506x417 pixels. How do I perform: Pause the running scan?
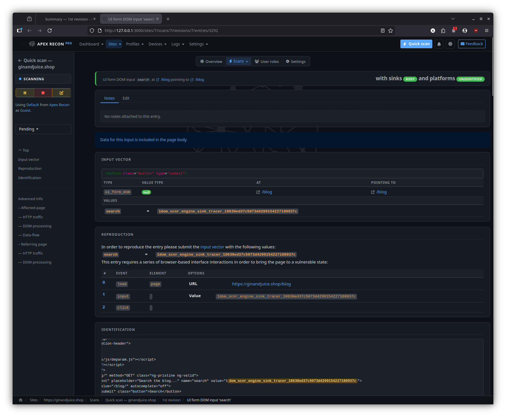(25, 93)
